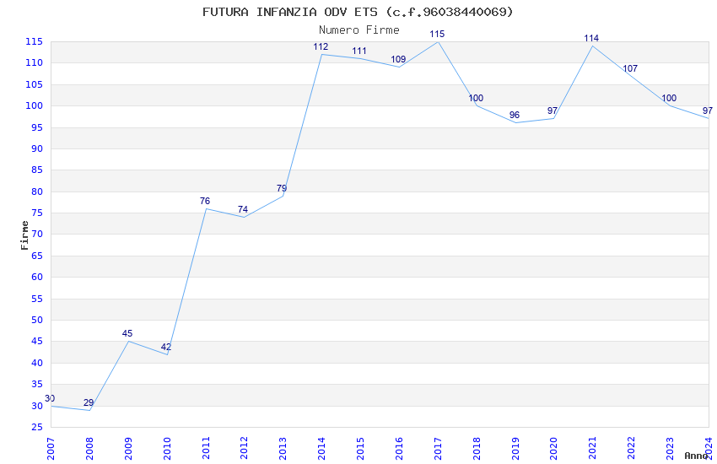The image size is (717, 464).
Task: Select the data label 109 for 2016
Action: [398, 59]
